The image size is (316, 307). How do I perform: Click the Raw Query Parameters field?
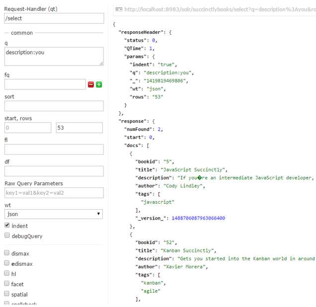point(54,193)
